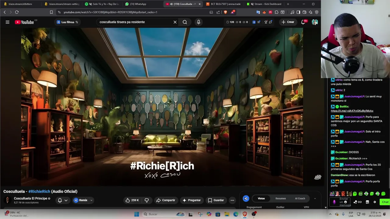Open BotRix t.me link in chat
This screenshot has width=390, height=219.
(x=352, y=111)
